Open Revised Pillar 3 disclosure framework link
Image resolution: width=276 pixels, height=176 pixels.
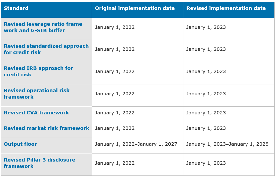[x=39, y=163]
